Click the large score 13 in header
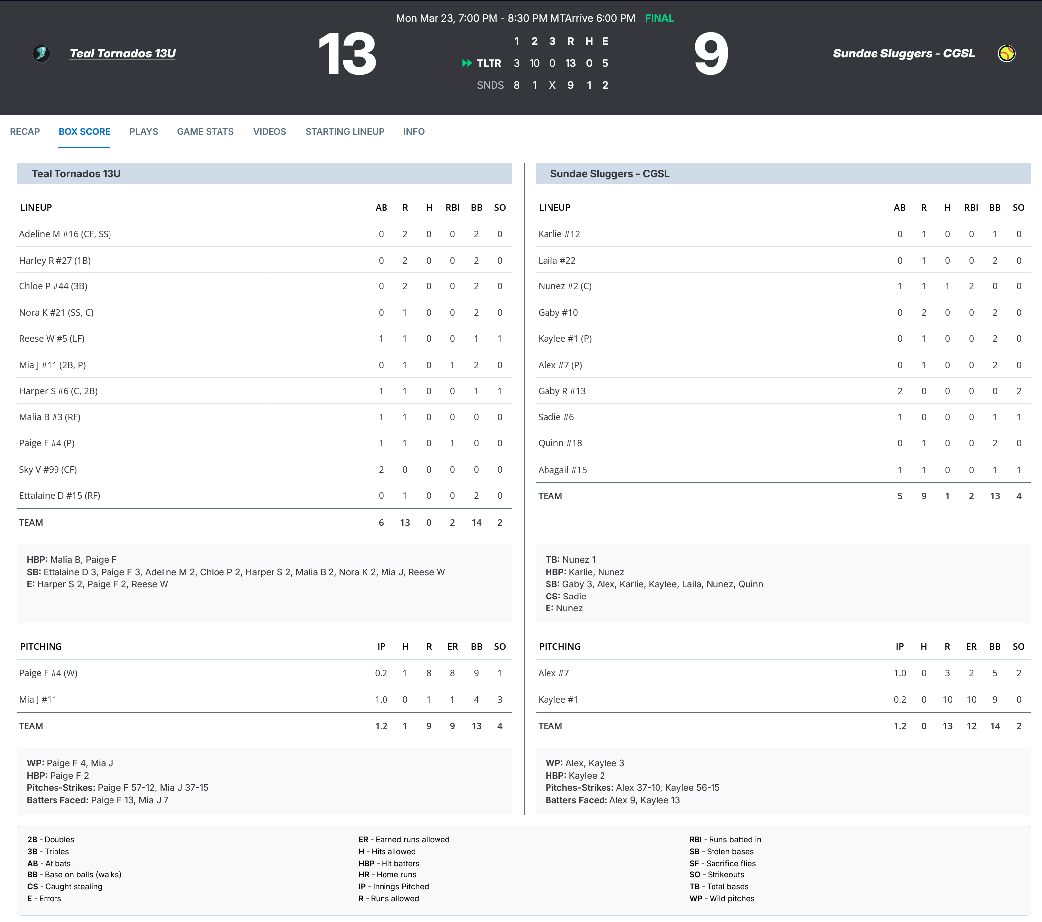1042x922 pixels. tap(347, 54)
